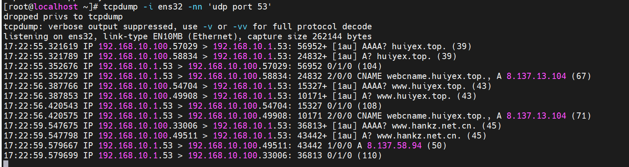Click the blinking cursor block at the prompt
The width and height of the screenshot is (629, 167).
[5, 164]
